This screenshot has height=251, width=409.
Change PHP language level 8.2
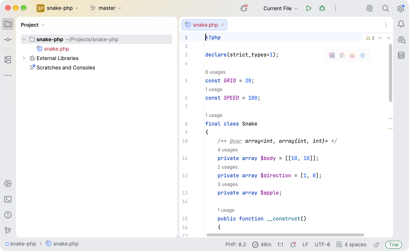236,245
